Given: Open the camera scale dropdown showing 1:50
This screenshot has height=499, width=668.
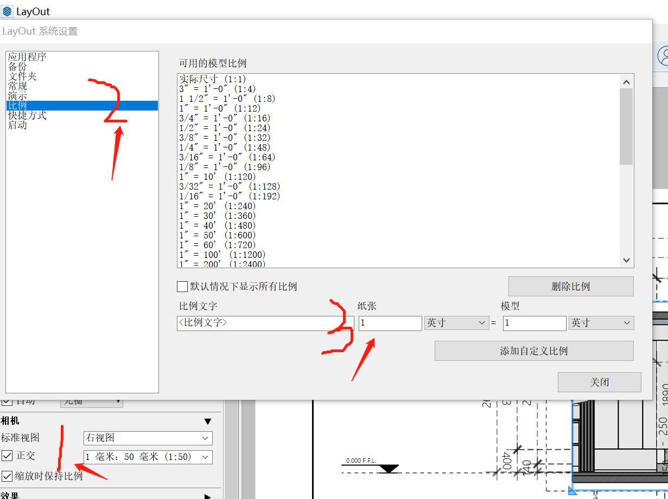Looking at the screenshot, I should pyautogui.click(x=148, y=457).
